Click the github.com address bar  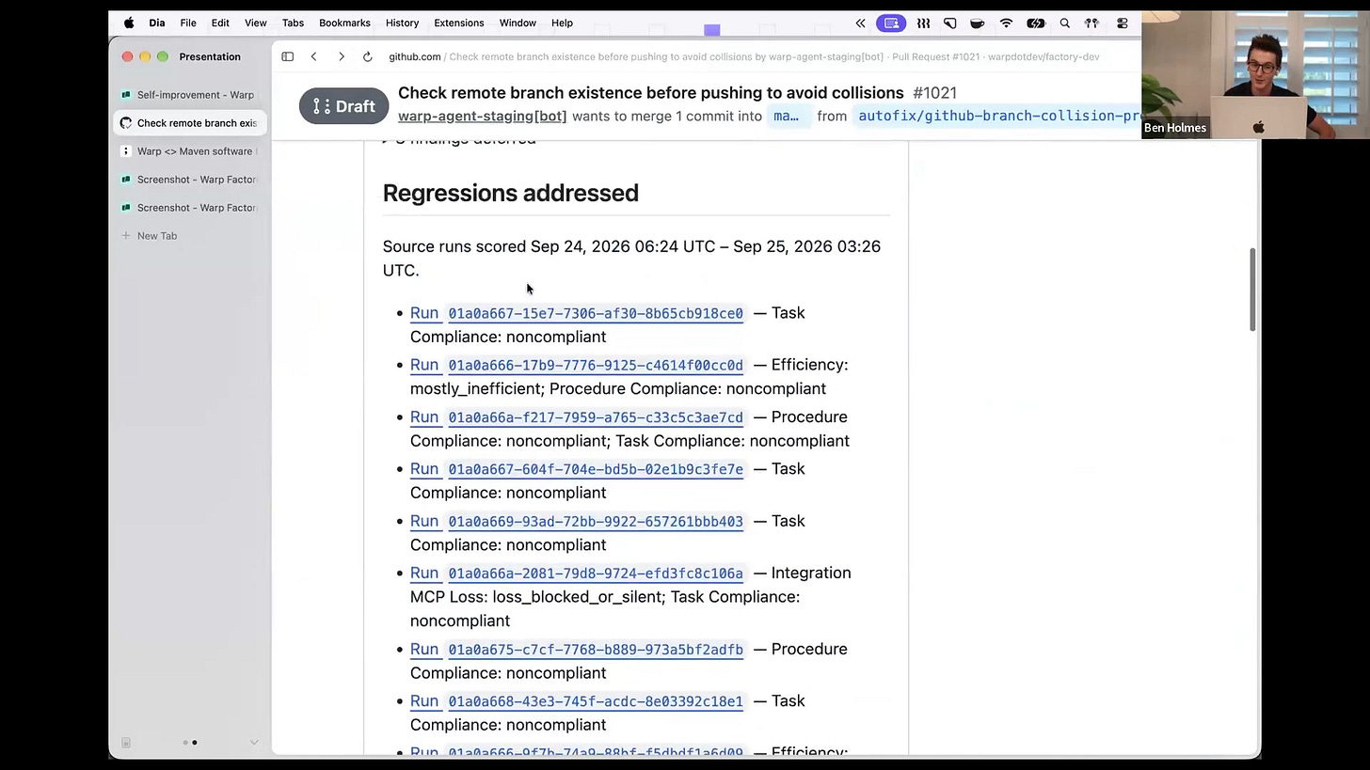[x=743, y=56]
